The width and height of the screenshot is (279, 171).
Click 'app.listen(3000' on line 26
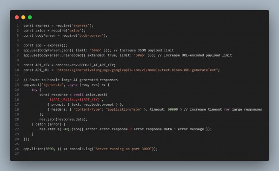pos(39,149)
